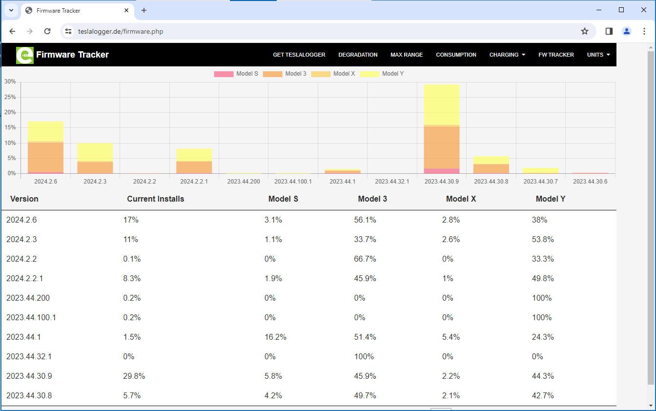656x411 pixels.
Task: Click the Get Teslalogger link
Action: pyautogui.click(x=299, y=55)
